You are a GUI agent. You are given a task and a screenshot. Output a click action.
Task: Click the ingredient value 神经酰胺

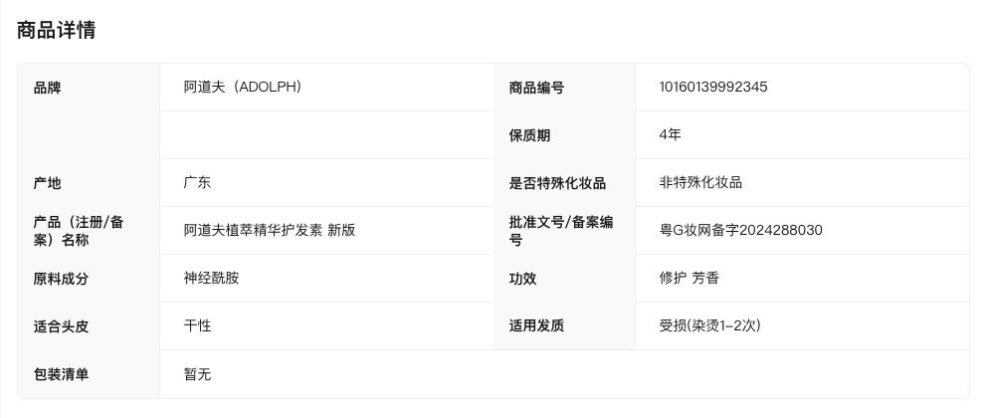point(211,278)
